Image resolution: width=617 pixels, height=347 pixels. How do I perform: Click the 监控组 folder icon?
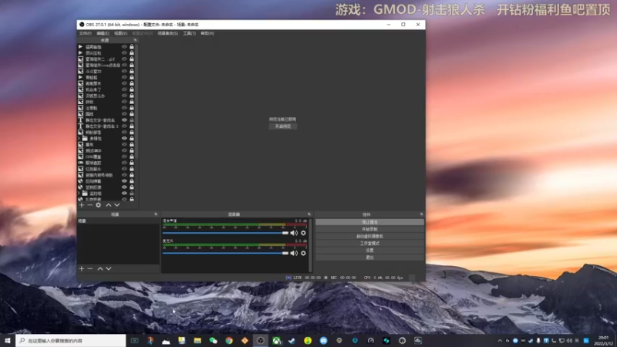pos(85,194)
